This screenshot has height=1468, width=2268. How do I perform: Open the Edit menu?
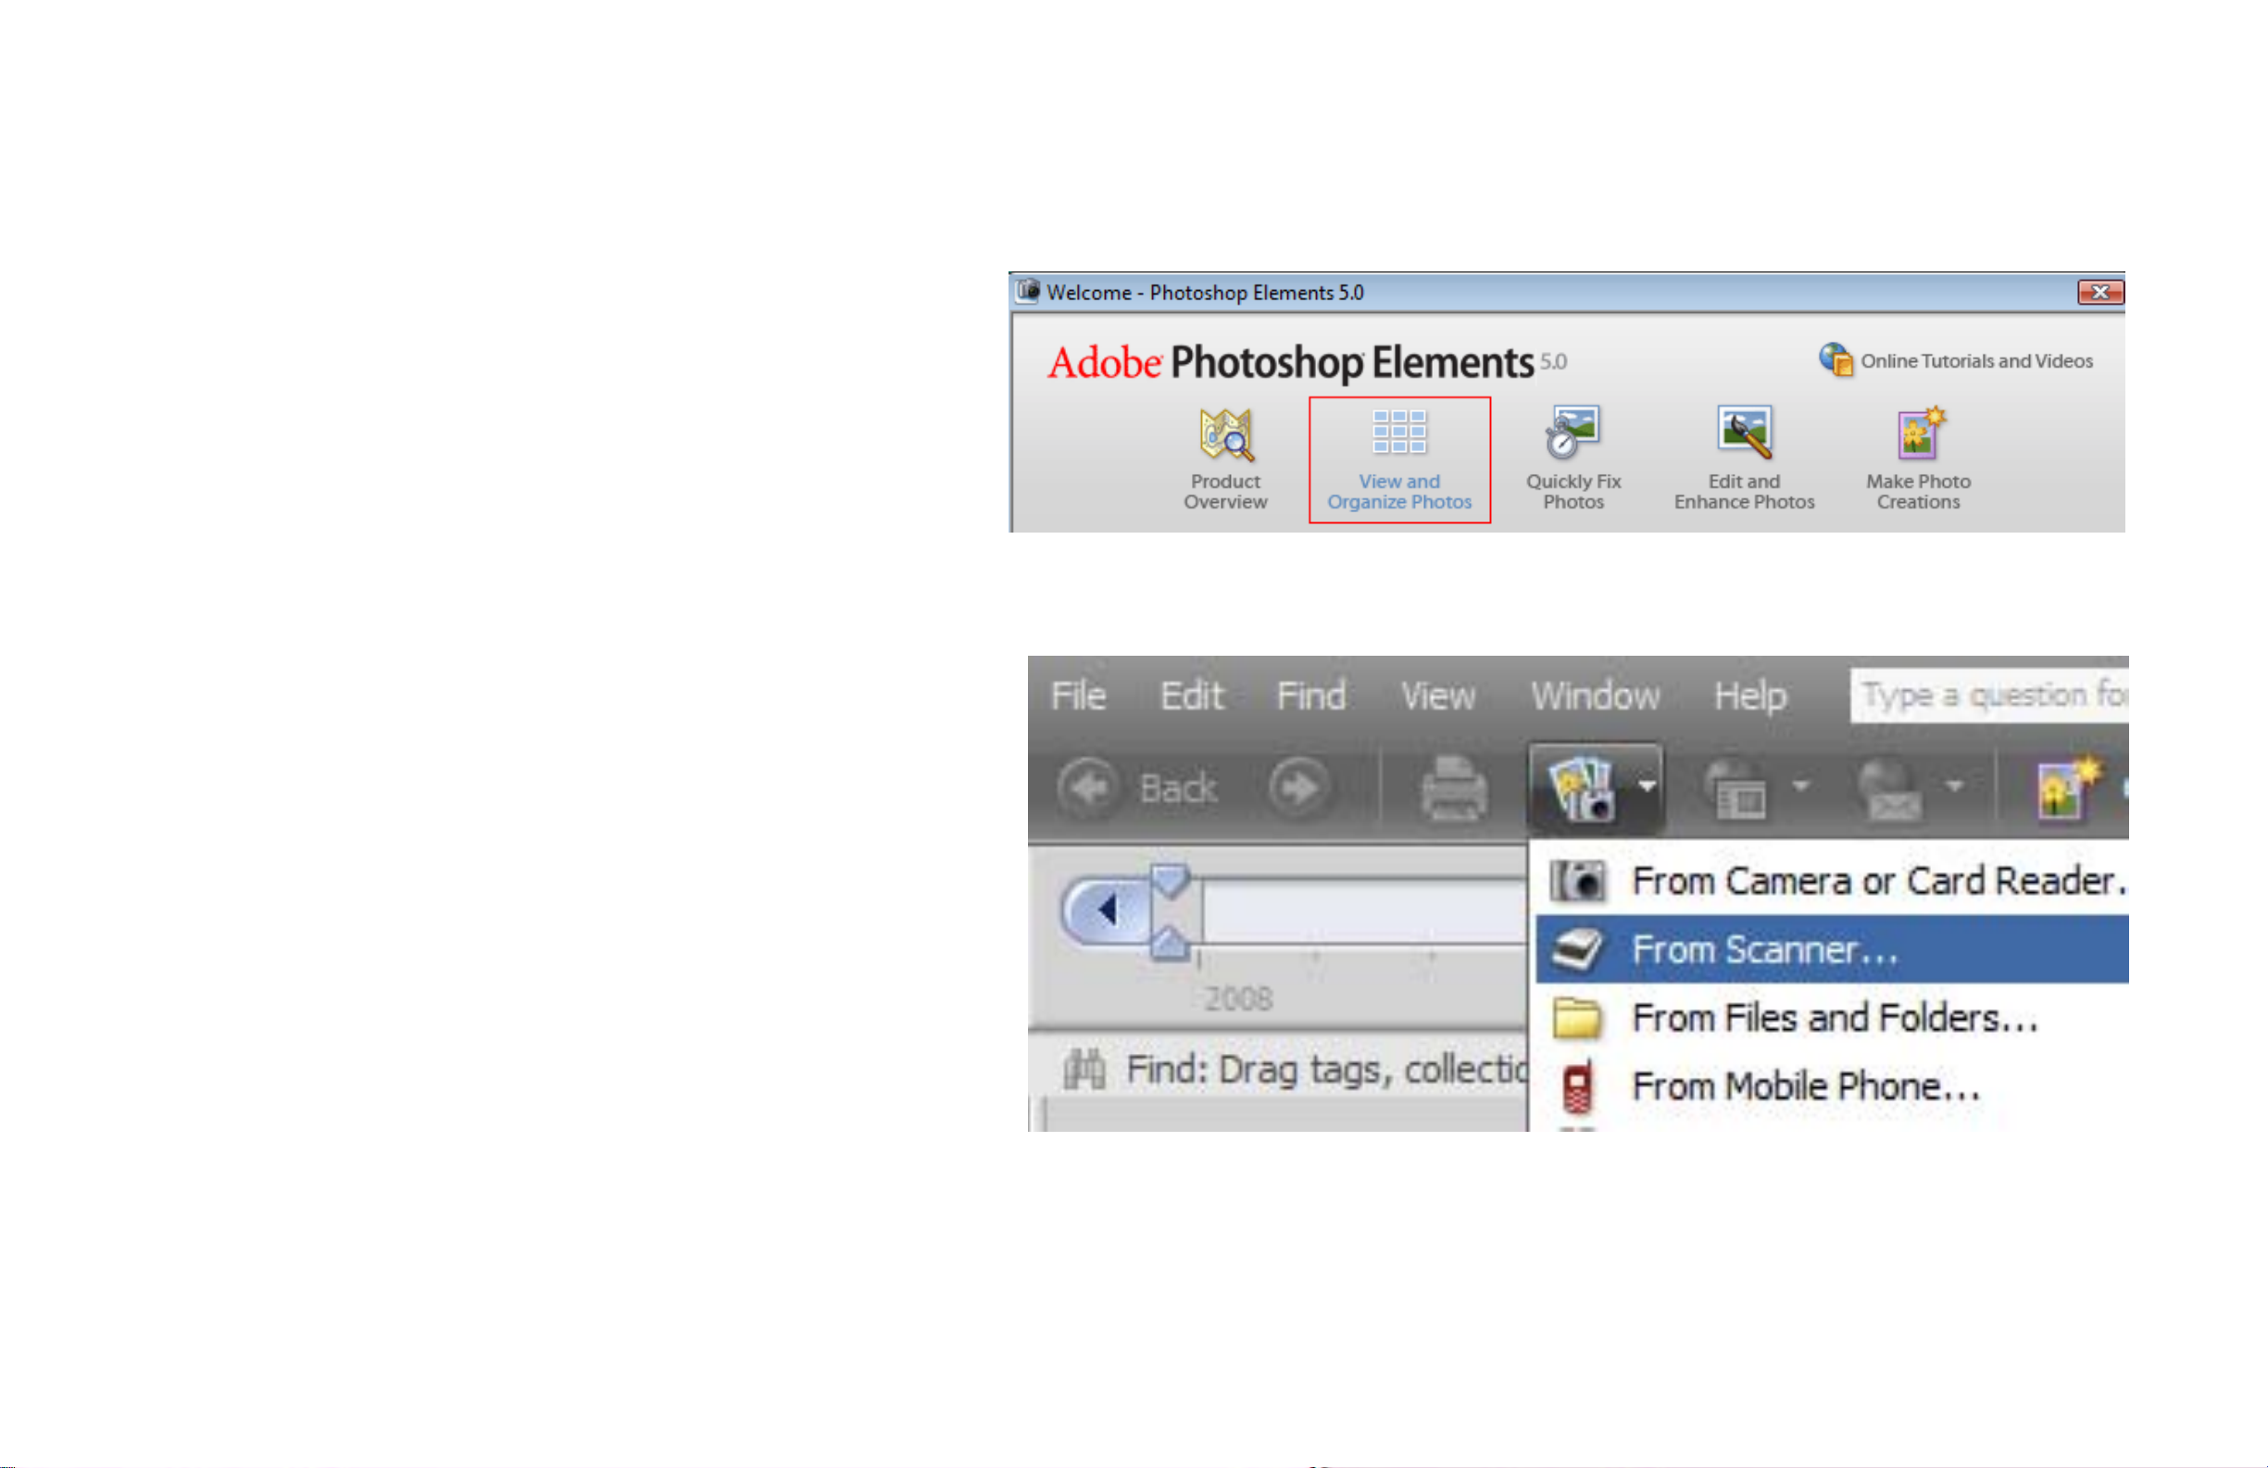1191,696
